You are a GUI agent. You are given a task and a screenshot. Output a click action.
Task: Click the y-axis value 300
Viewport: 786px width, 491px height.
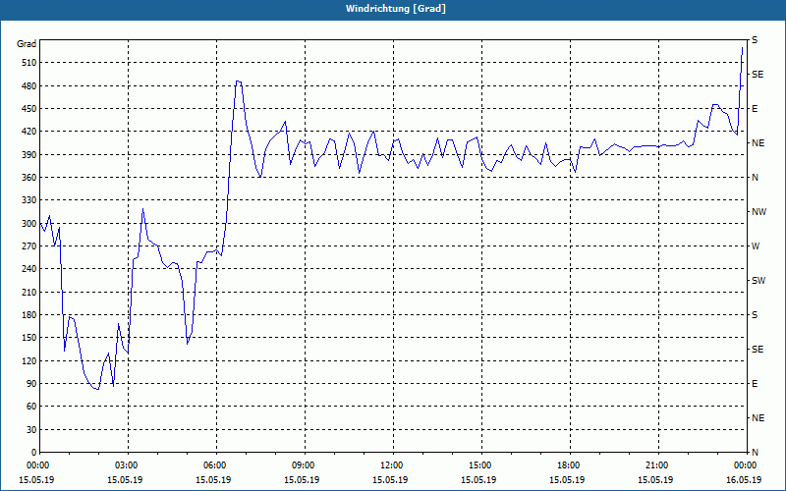tap(29, 223)
